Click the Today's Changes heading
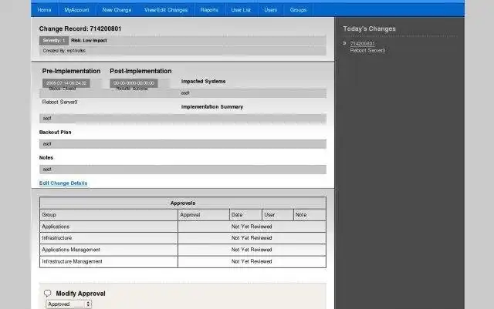This screenshot has height=309, width=494. coord(369,29)
